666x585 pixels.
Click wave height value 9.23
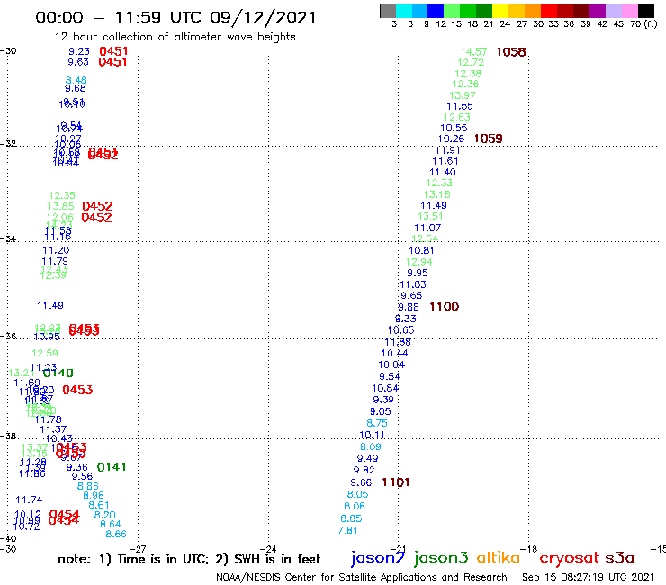pos(79,51)
